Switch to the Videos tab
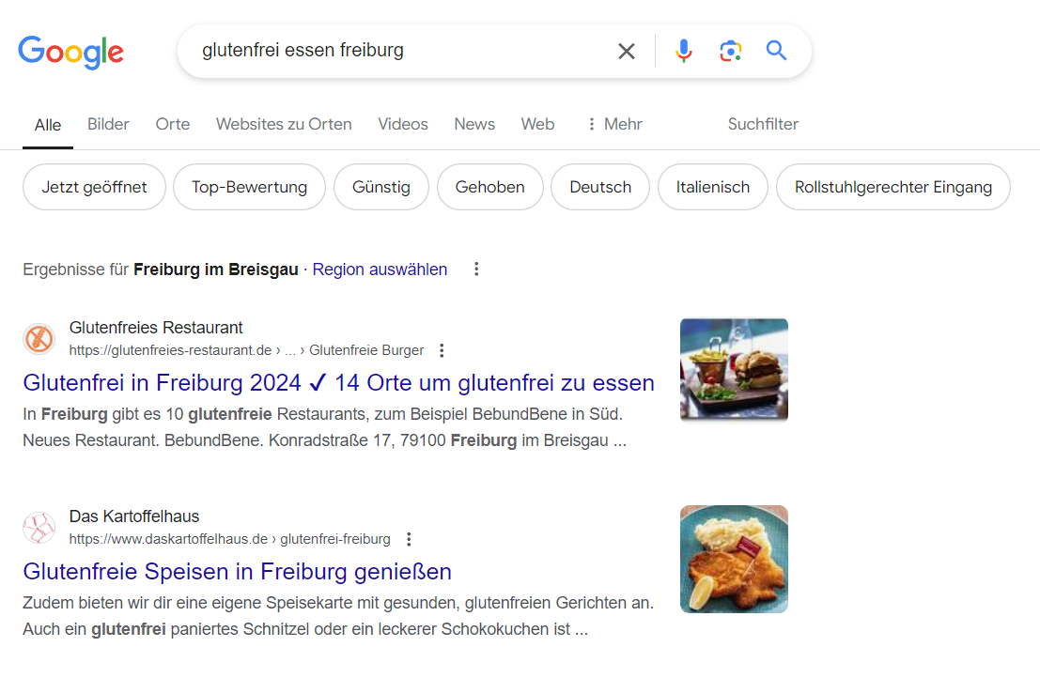1040x678 pixels. (x=403, y=124)
